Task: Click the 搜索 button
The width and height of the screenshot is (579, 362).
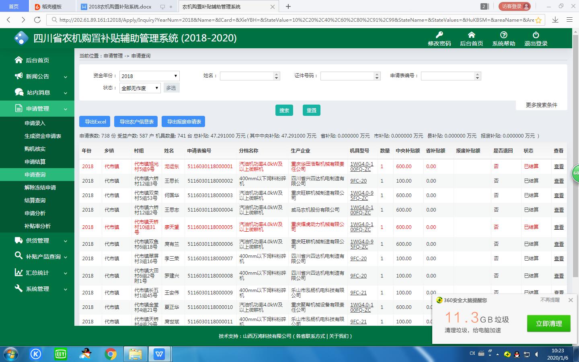Action: click(x=284, y=110)
